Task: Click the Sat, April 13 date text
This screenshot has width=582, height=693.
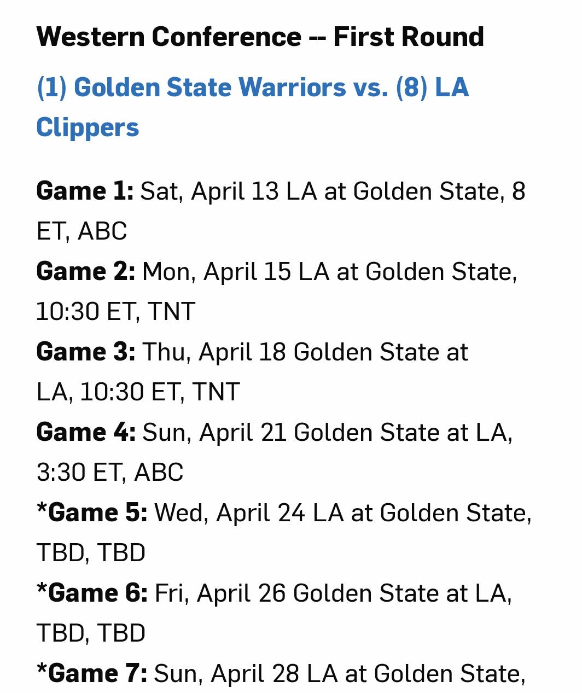Action: (209, 191)
